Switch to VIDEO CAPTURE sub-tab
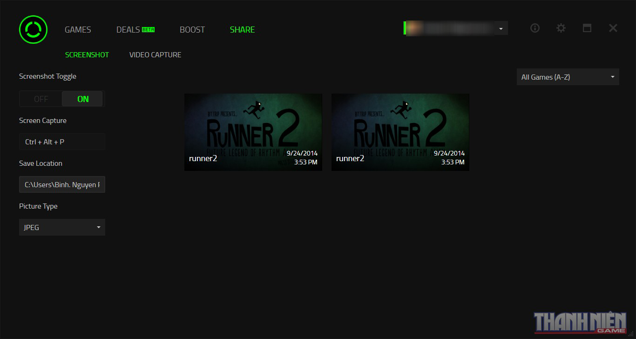 click(x=155, y=55)
